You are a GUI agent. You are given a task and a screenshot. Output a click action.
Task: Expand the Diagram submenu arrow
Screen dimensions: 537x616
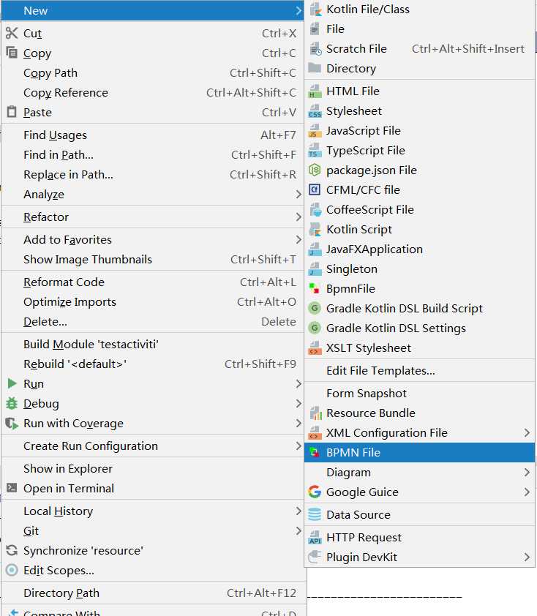point(527,472)
